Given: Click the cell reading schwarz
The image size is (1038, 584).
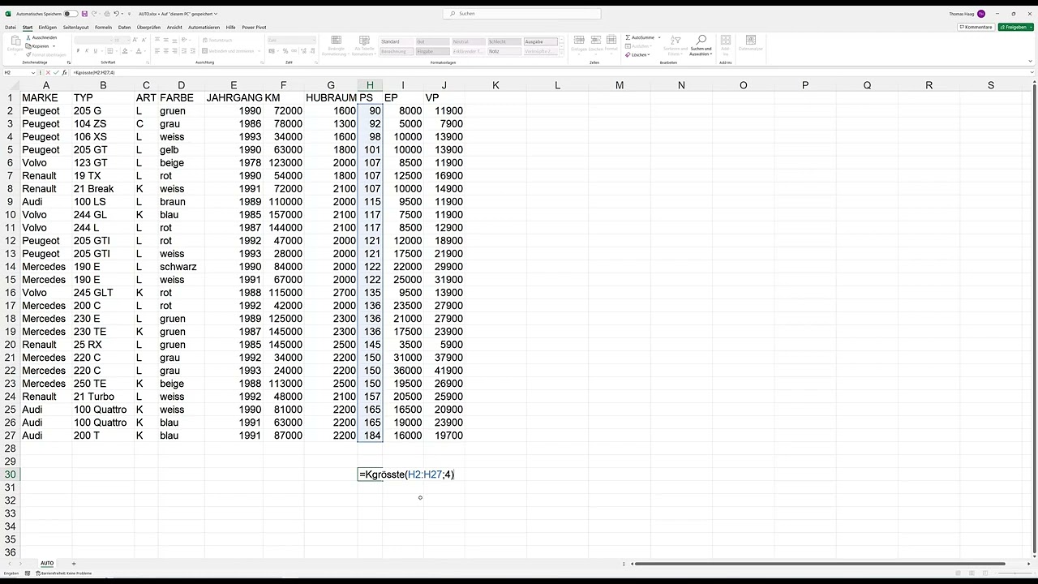Looking at the screenshot, I should (x=181, y=267).
